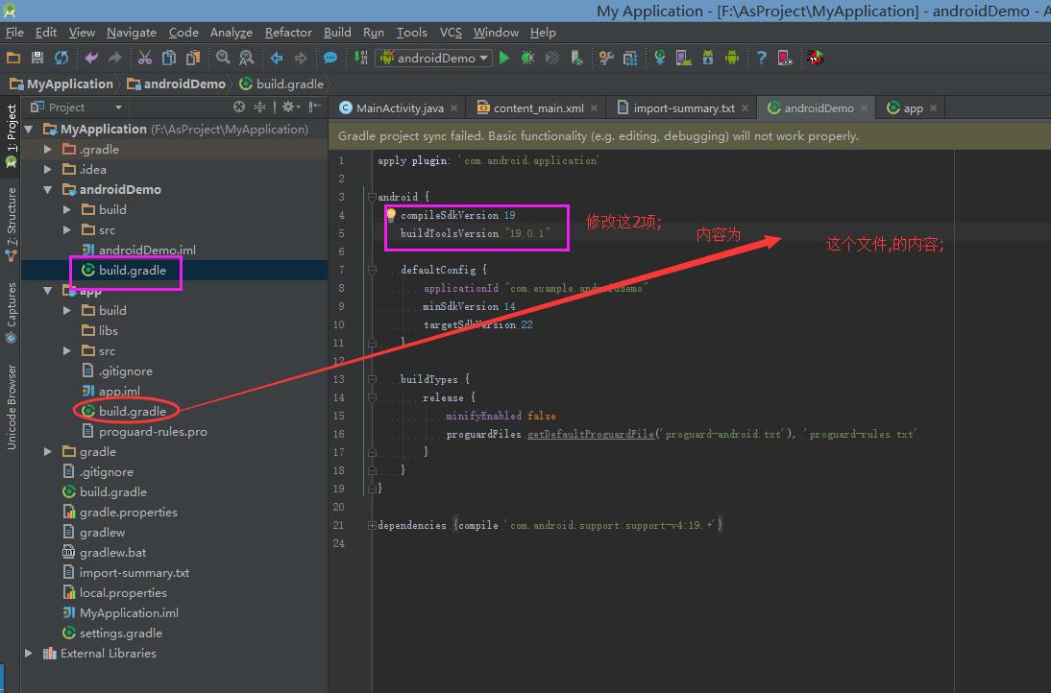Open the VCS menu
This screenshot has width=1051, height=693.
(x=451, y=32)
